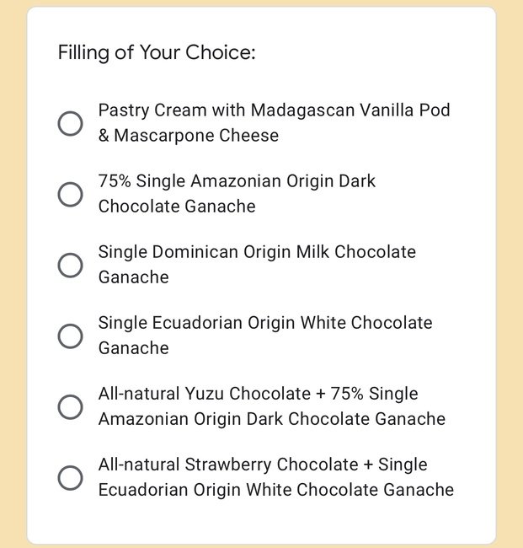Click 'Chocolate Ganache' line under 75% Single Amazonian
Viewport: 523px width, 548px height.
pyautogui.click(x=177, y=207)
